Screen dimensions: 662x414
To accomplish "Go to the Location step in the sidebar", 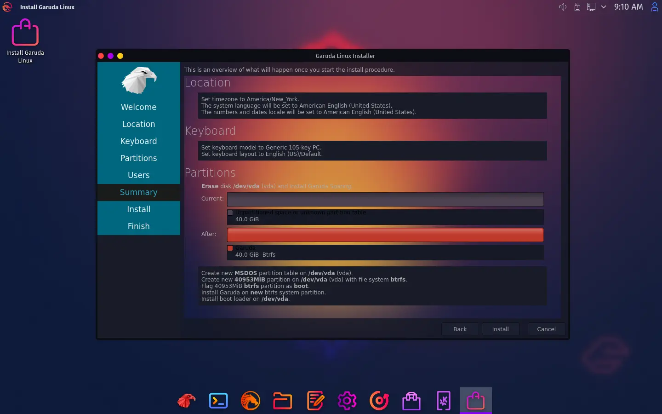I will 139,124.
